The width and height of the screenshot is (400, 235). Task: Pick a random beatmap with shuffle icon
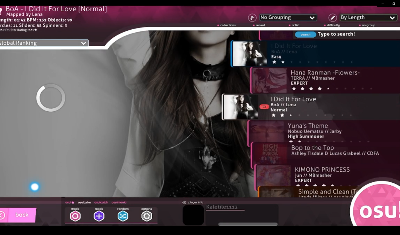pyautogui.click(x=123, y=216)
